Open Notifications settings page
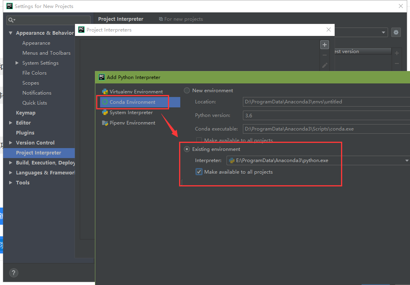 pyautogui.click(x=37, y=93)
